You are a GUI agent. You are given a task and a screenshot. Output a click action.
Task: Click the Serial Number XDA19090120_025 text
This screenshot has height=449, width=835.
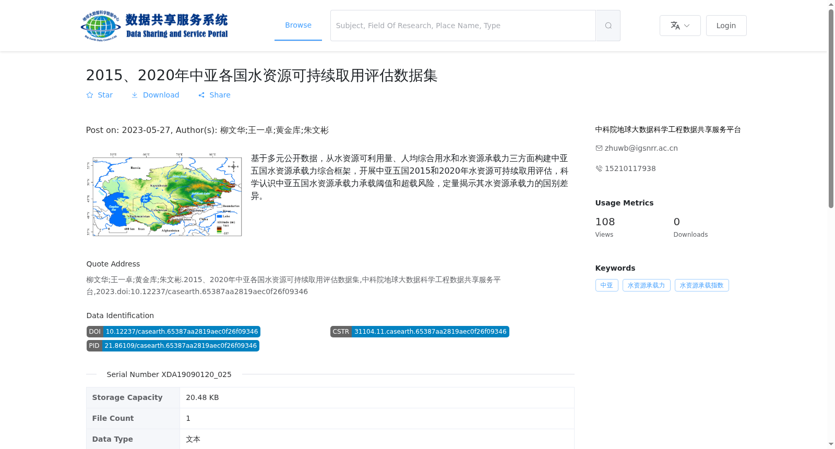pos(169,374)
